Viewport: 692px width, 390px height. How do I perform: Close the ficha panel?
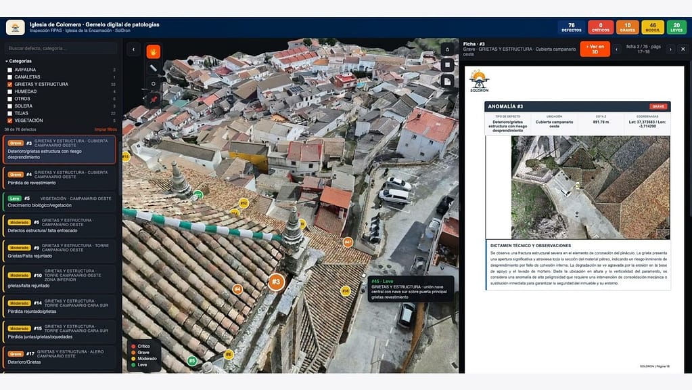pyautogui.click(x=683, y=49)
